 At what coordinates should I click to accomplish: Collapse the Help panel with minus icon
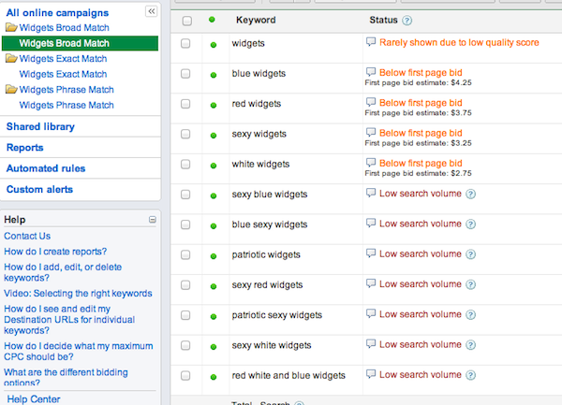pos(153,219)
